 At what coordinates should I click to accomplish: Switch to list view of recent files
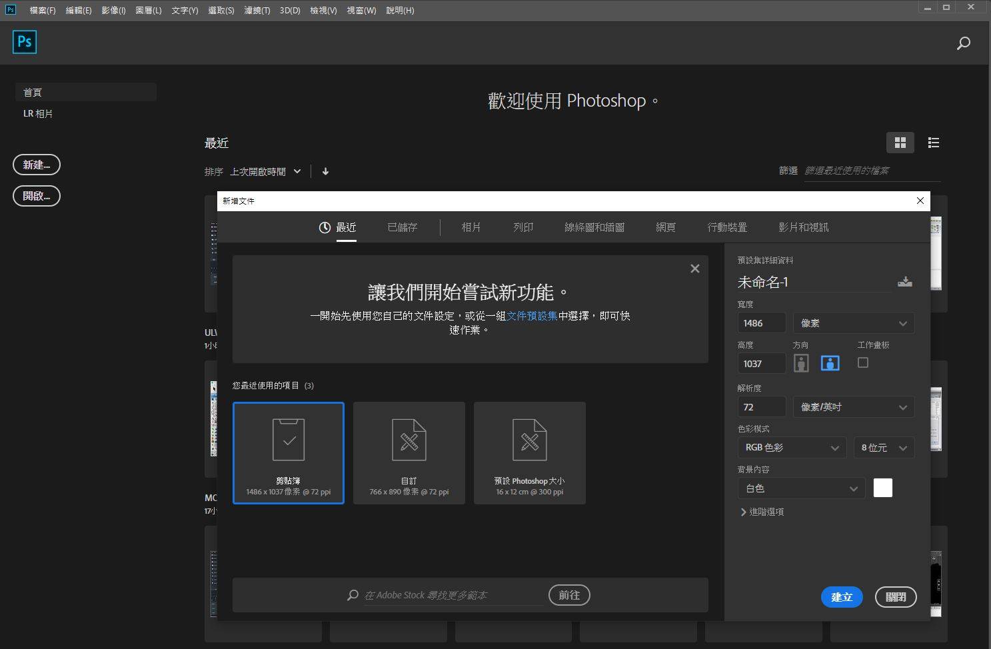[934, 143]
